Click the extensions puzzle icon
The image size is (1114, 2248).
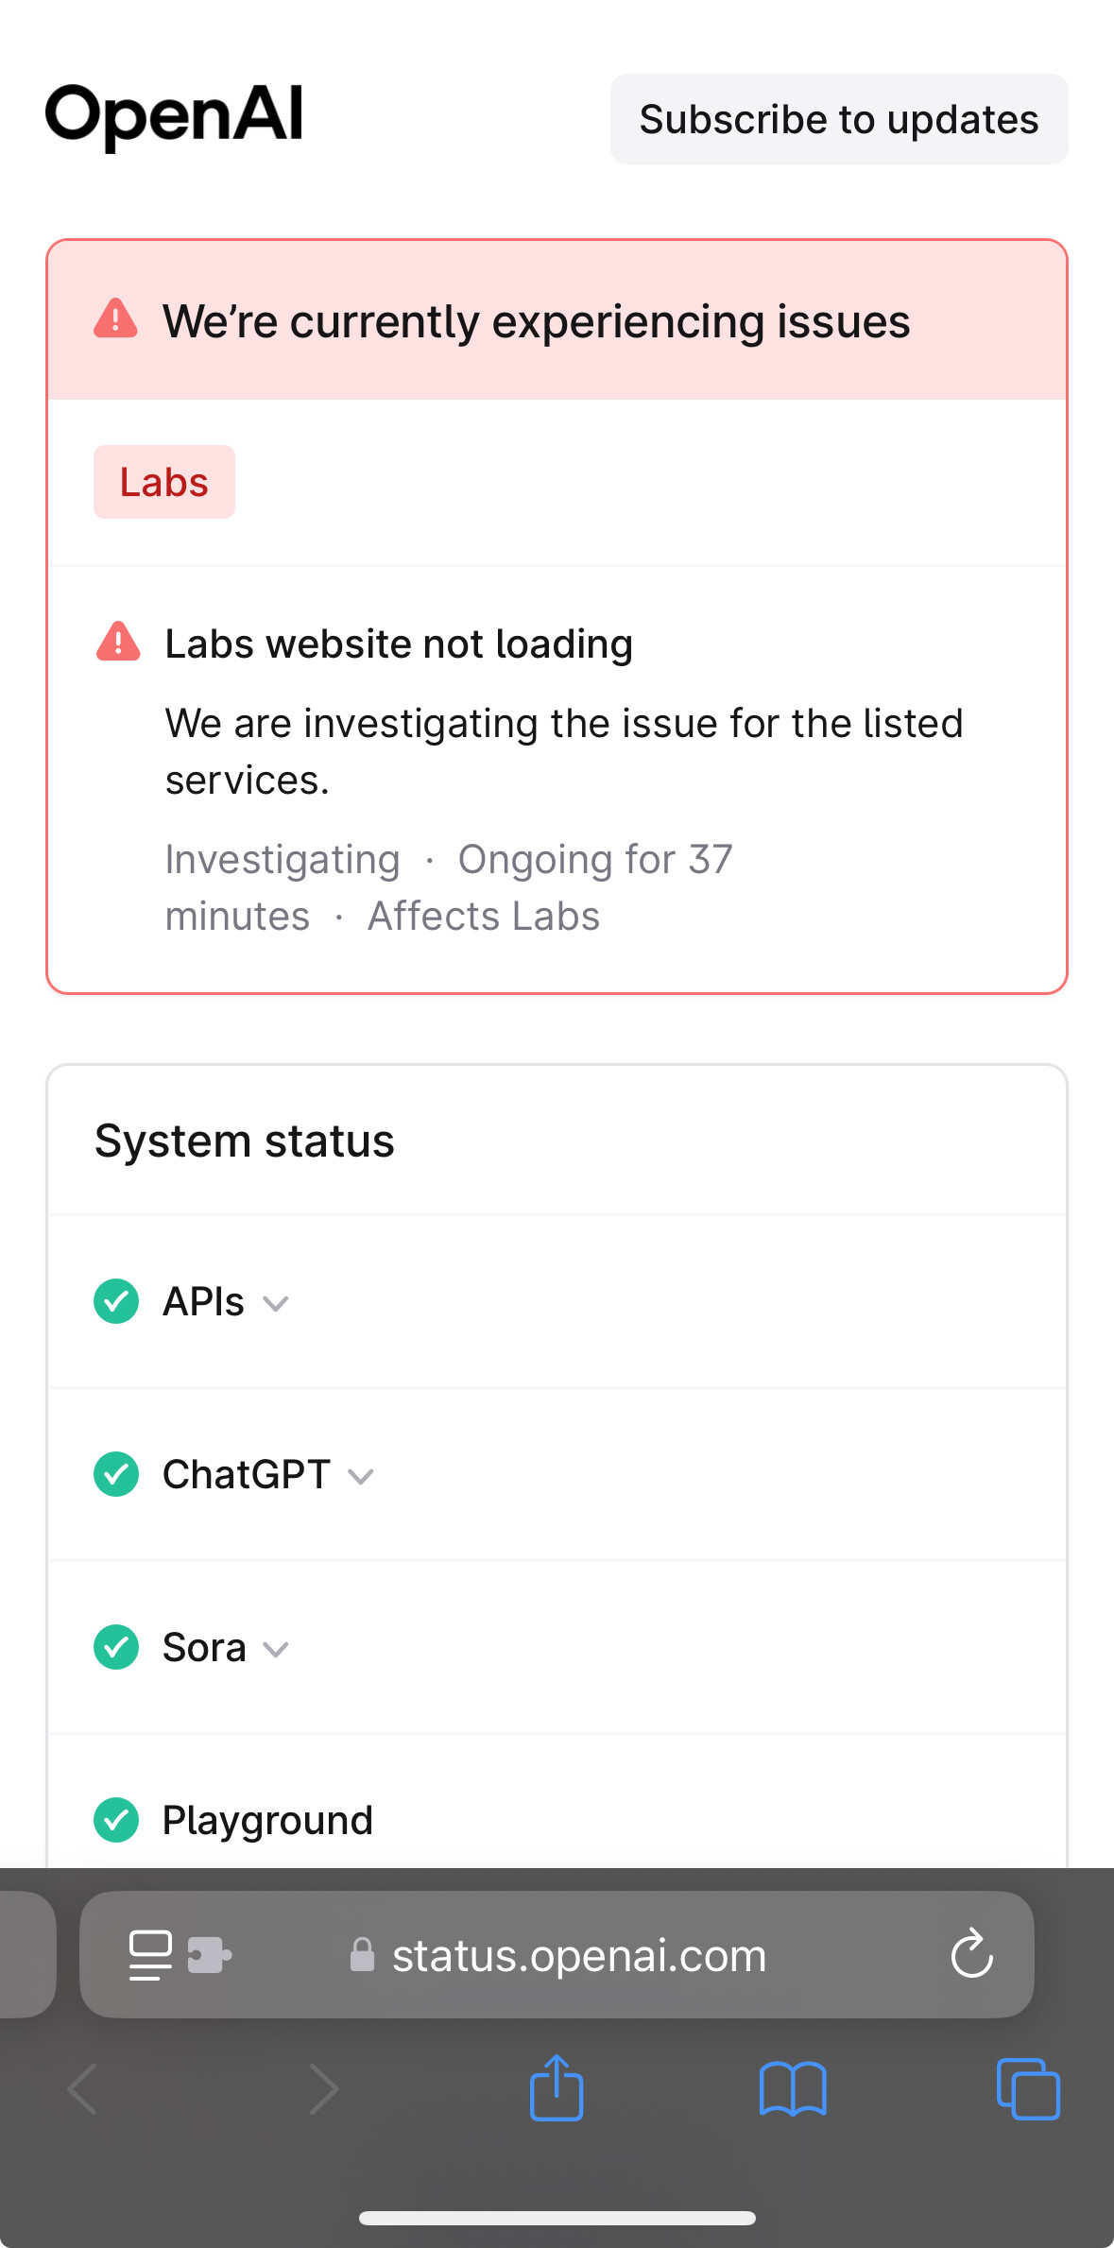click(210, 1955)
